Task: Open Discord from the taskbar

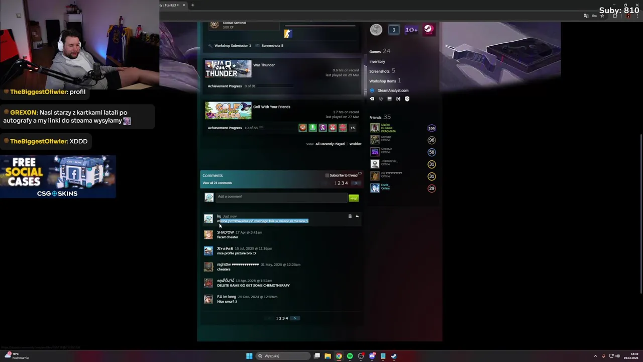Action: [372, 356]
